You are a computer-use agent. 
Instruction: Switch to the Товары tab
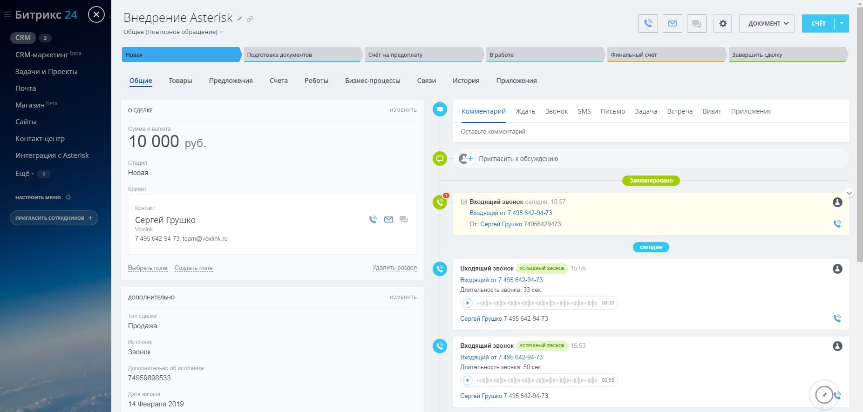tap(180, 81)
